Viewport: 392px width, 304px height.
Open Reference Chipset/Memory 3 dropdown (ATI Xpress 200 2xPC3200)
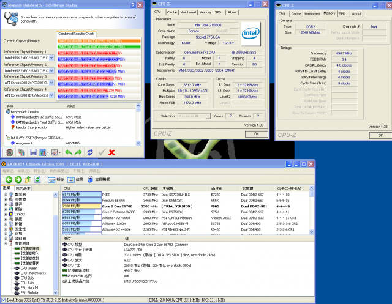51,83
